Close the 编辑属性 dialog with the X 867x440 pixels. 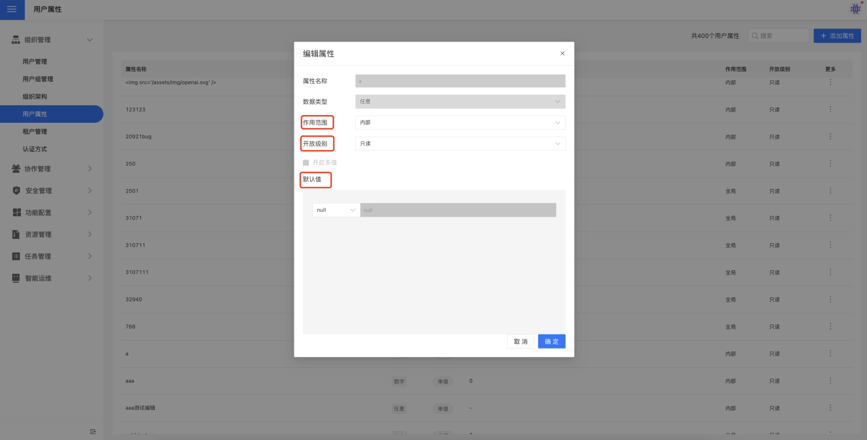click(562, 54)
